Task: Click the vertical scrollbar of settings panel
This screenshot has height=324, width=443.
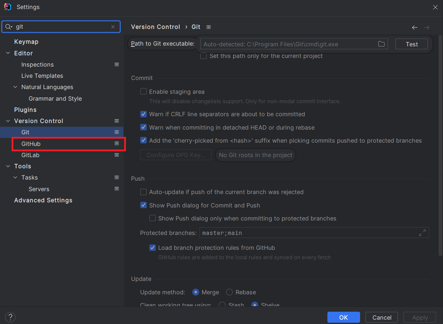Action: [x=440, y=145]
